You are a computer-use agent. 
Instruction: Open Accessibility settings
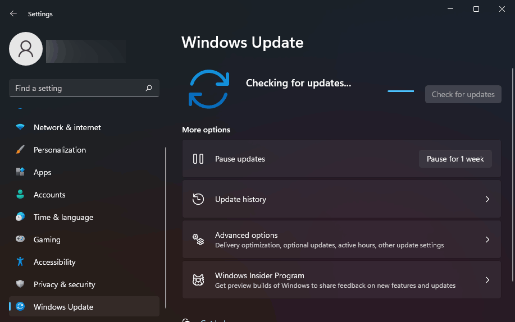(x=84, y=262)
